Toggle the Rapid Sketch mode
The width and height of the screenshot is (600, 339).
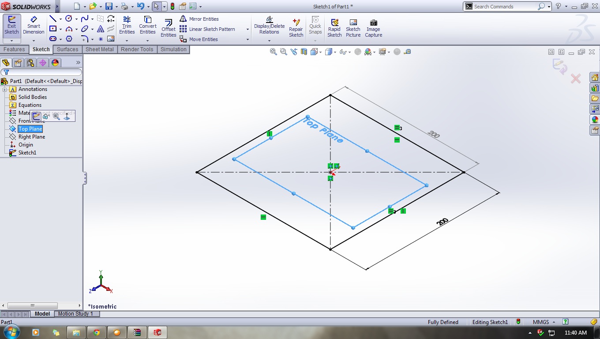point(334,27)
